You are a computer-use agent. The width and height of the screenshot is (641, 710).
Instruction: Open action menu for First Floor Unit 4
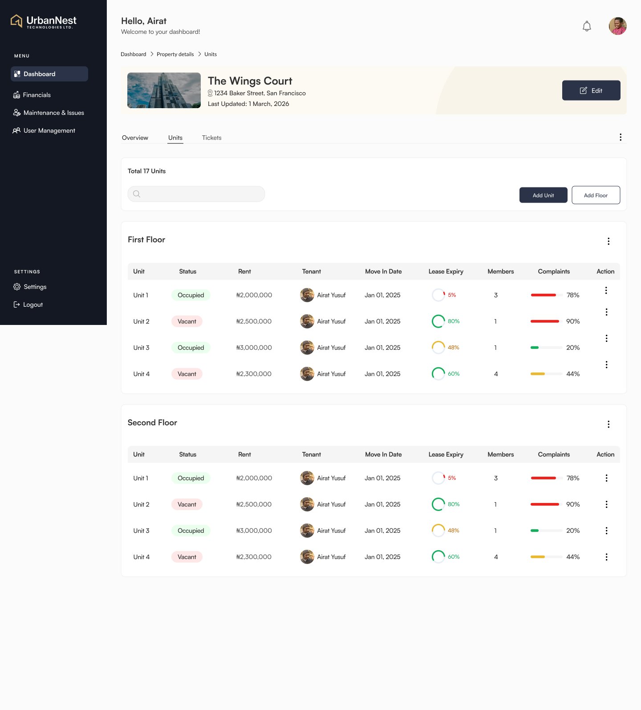(x=606, y=365)
